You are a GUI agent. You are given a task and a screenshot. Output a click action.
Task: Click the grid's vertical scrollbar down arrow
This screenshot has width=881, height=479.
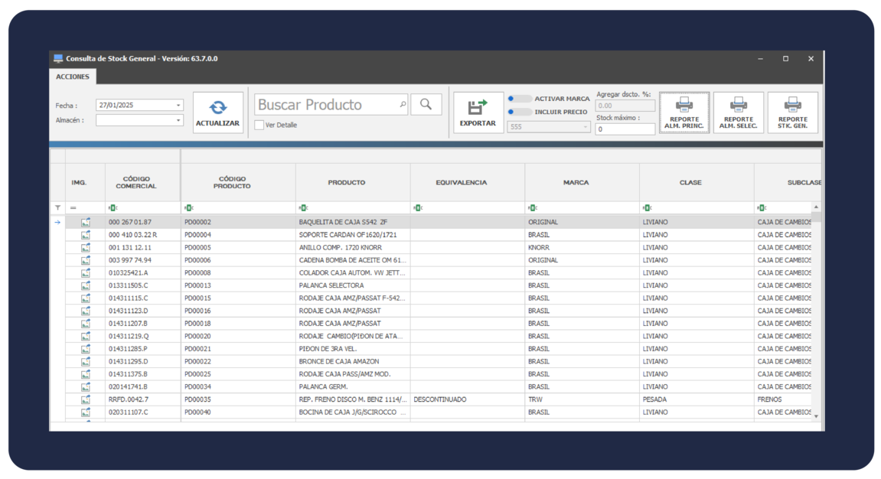(815, 415)
